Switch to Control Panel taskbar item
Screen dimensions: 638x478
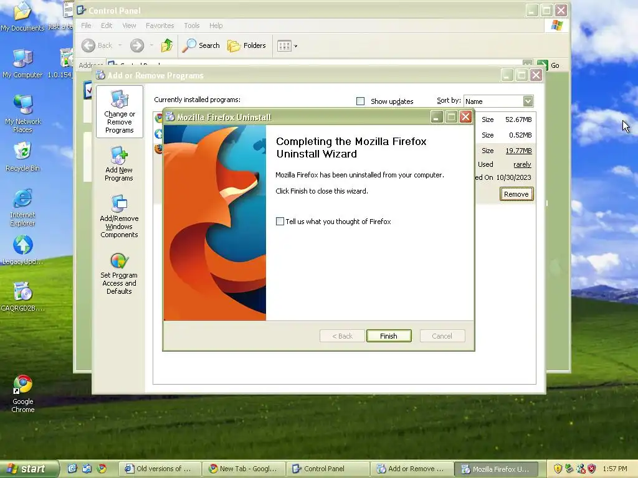328,469
